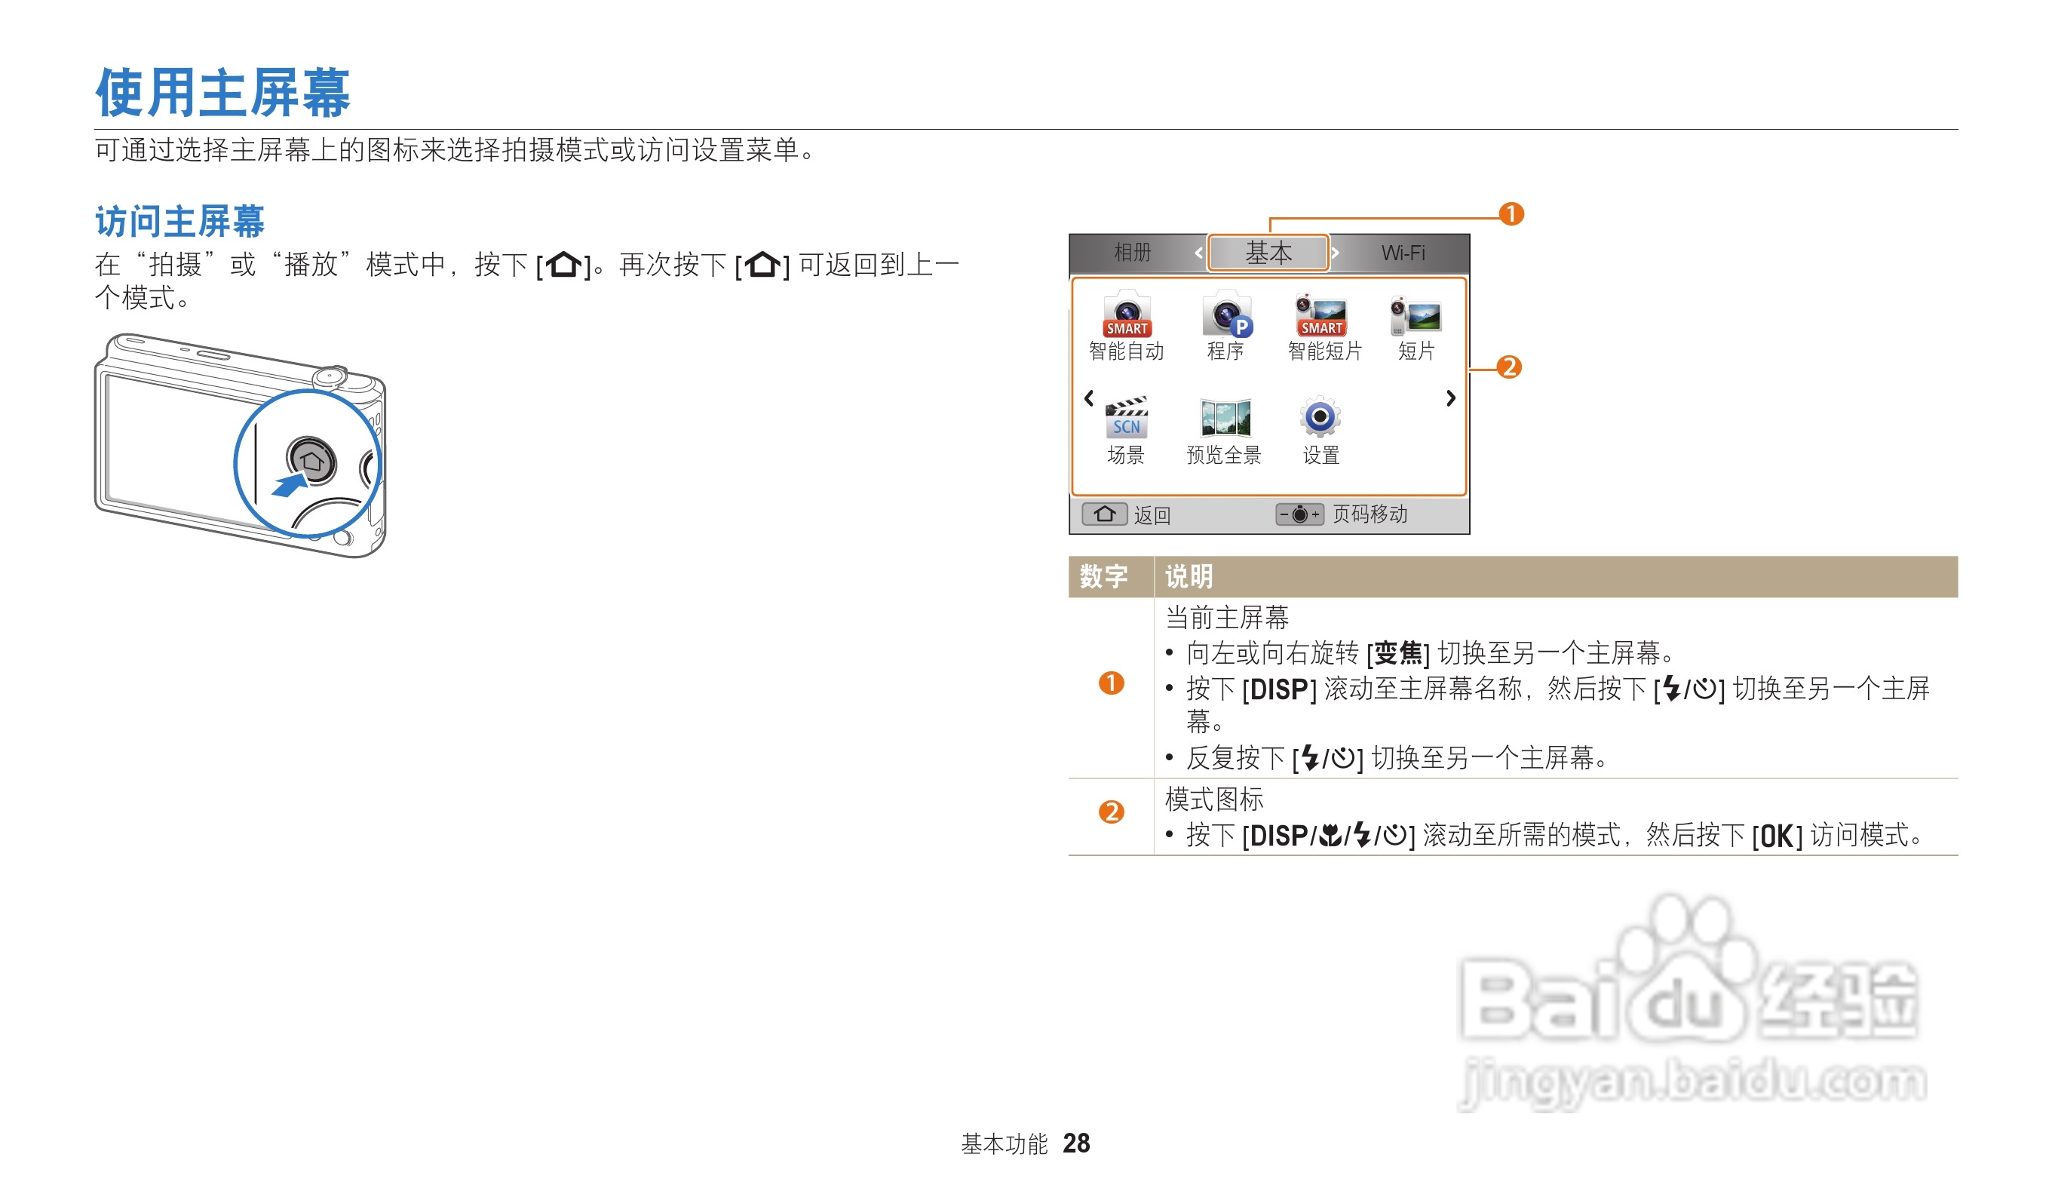2052x1197 pixels.
Task: Click the orange number 1 callout marker
Action: click(x=1511, y=214)
